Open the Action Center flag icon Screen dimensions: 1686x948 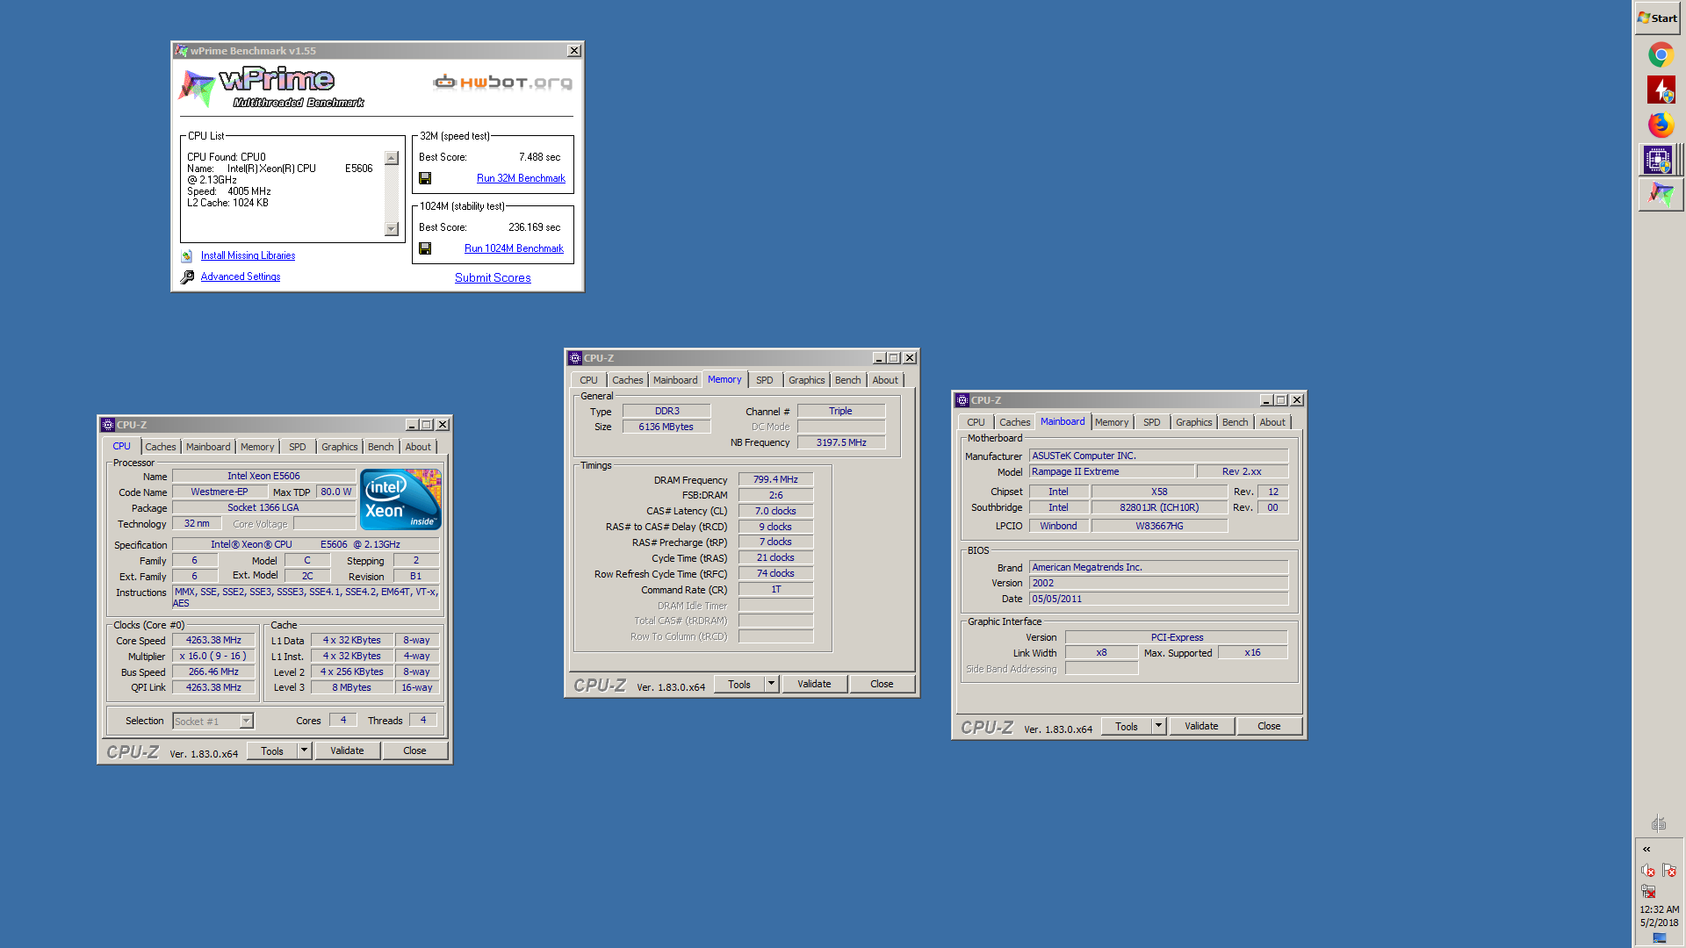(1669, 870)
